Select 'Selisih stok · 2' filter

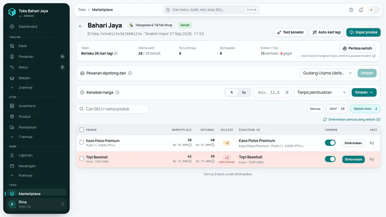pos(365,109)
